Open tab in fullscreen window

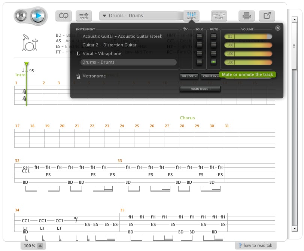coord(267,16)
